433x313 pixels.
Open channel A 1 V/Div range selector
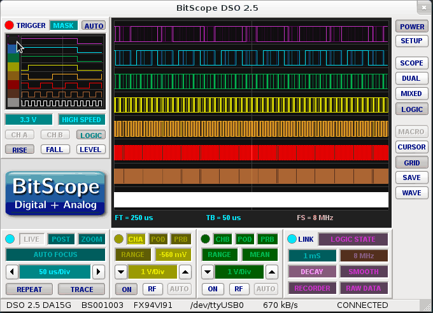coord(152,272)
